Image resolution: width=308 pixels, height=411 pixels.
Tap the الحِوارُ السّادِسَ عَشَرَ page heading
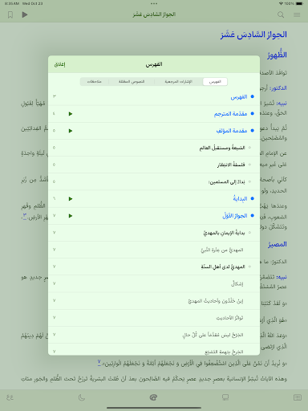click(253, 35)
